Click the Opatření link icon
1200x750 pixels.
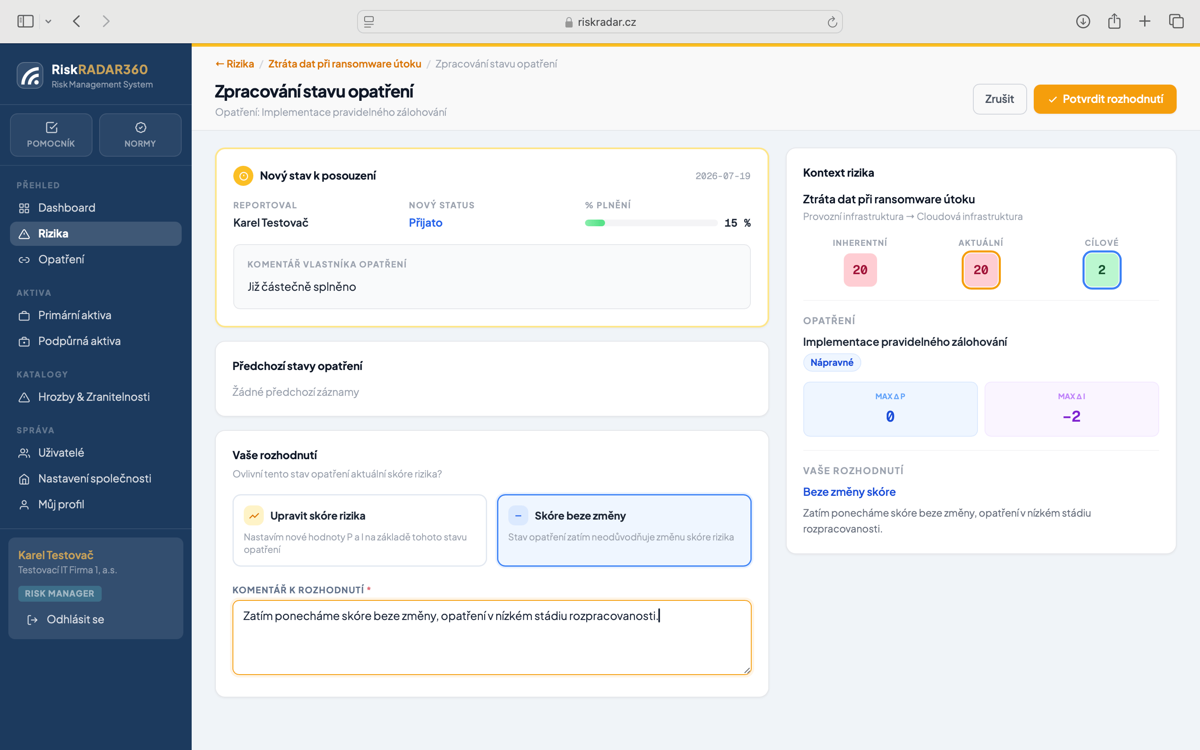24,260
